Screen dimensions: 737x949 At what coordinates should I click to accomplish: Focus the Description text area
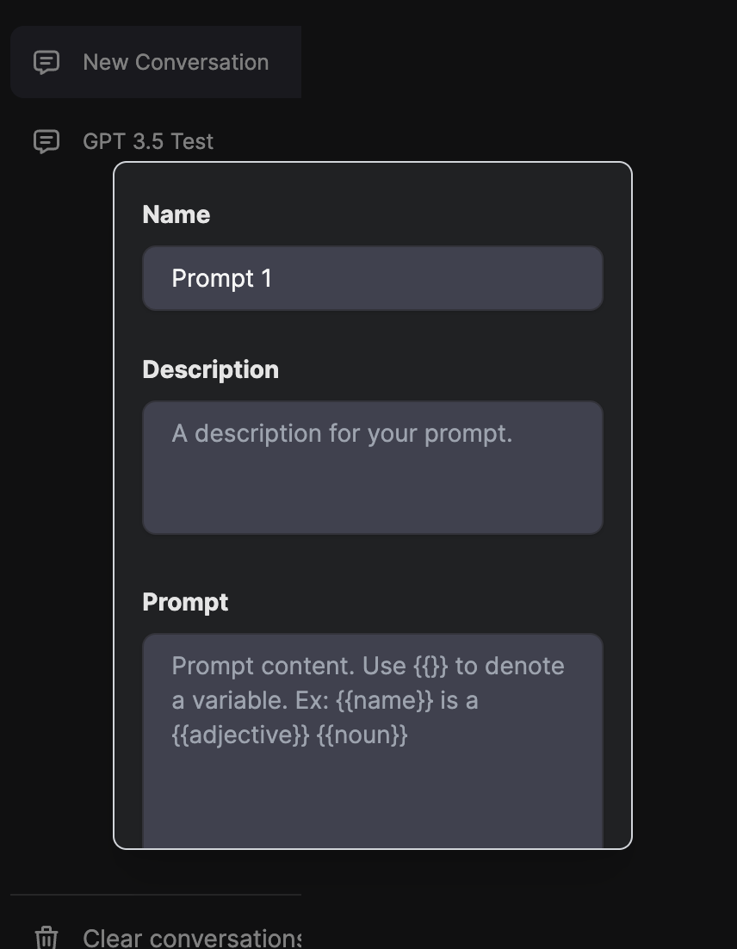[372, 467]
